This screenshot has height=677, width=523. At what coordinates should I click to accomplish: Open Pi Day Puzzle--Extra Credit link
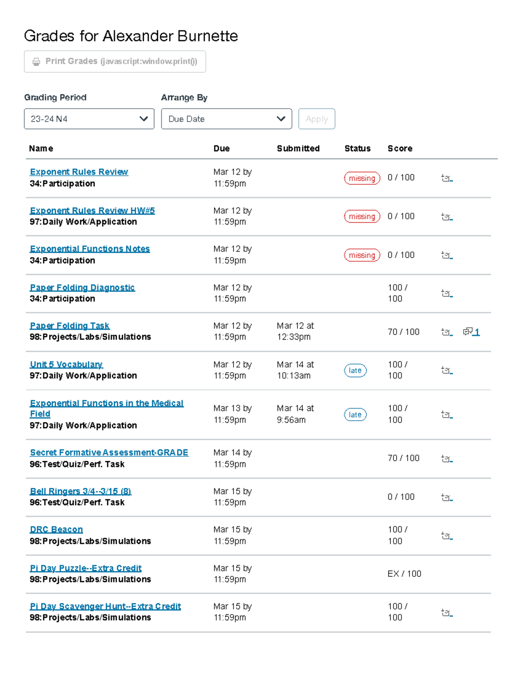[85, 568]
